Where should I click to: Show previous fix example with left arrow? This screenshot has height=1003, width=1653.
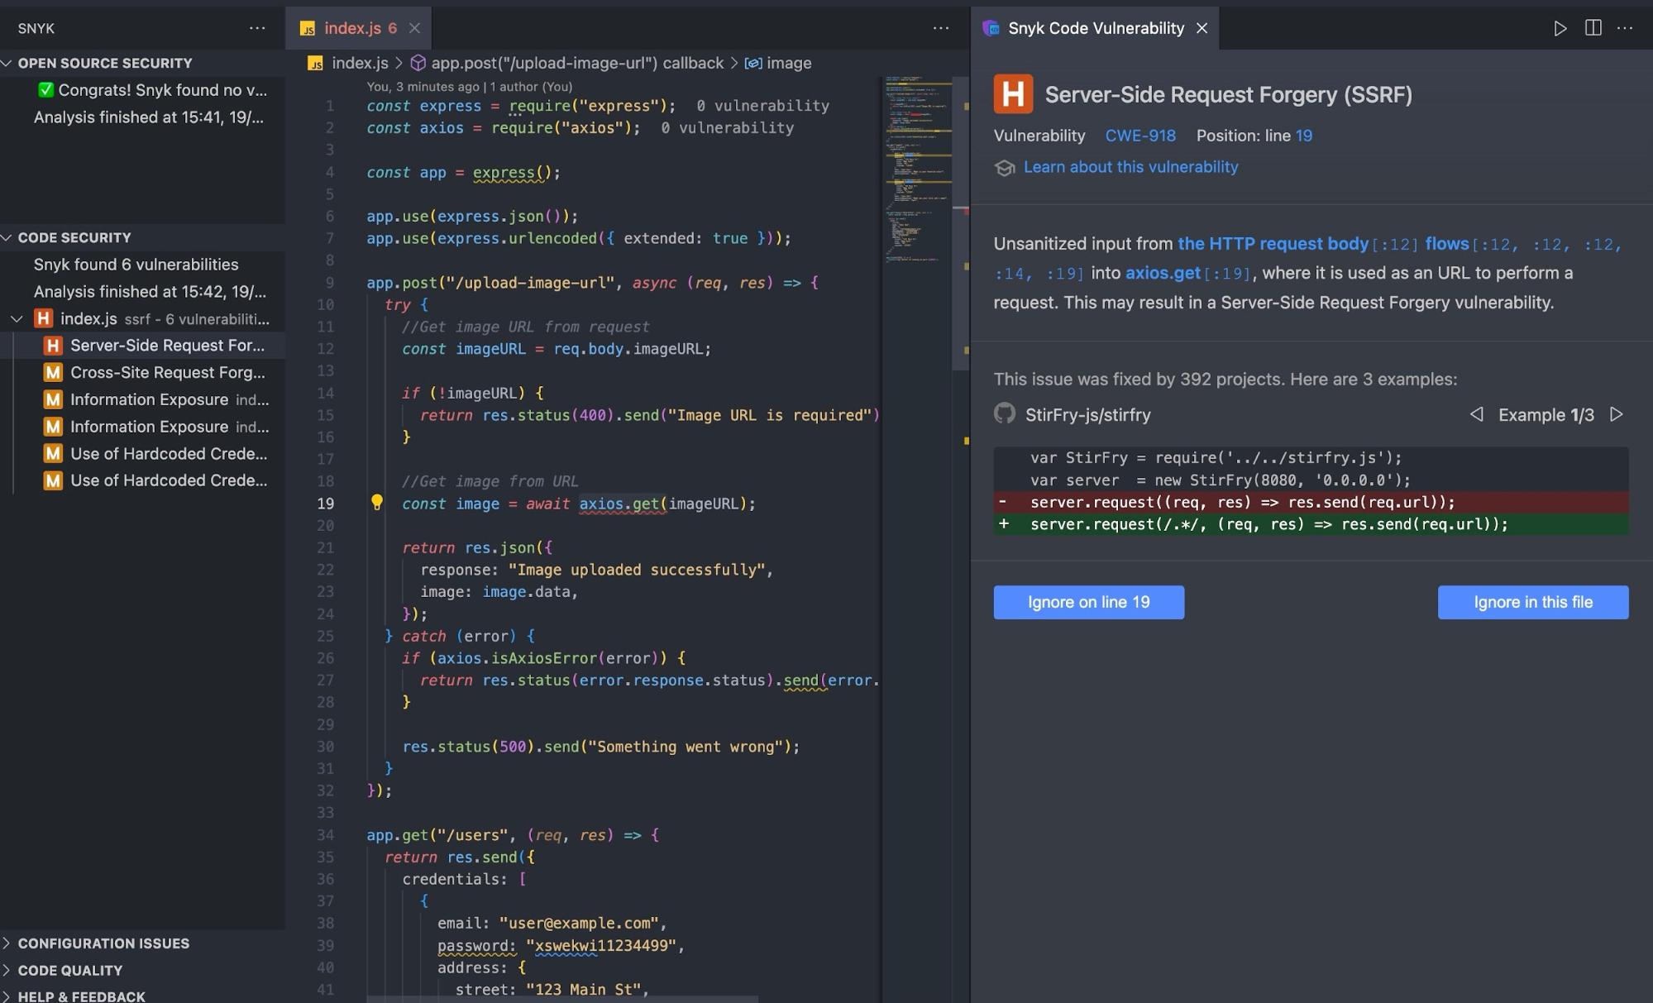1476,414
